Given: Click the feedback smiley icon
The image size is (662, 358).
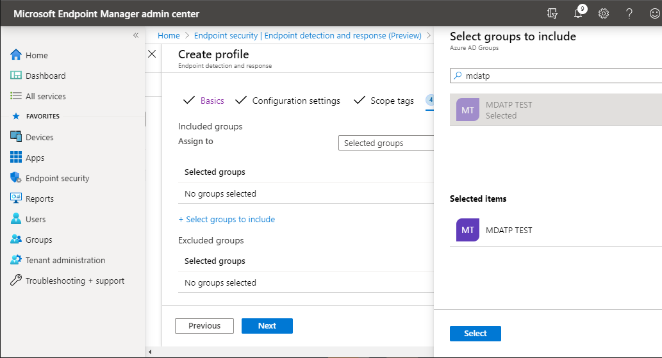Looking at the screenshot, I should (655, 13).
